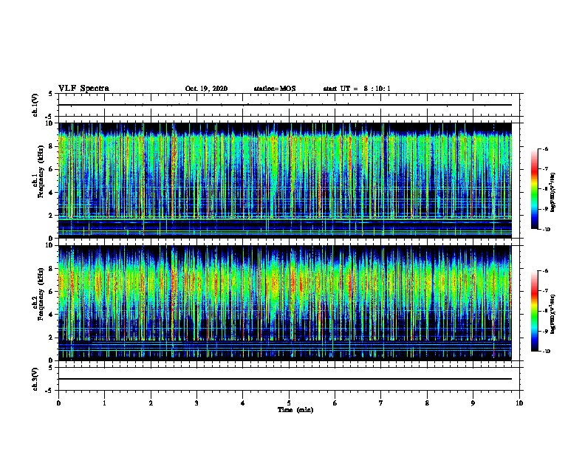Click the ch.3 voltage trace line
585x452 pixels.
click(x=285, y=379)
